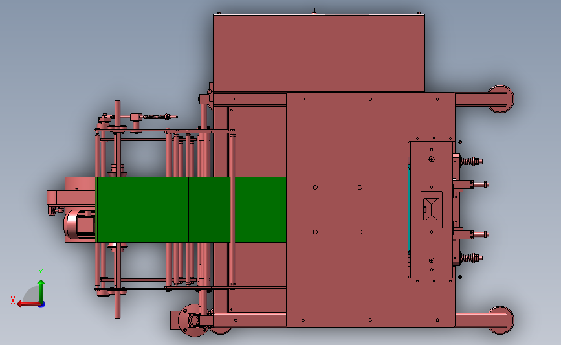561x345 pixels.
Task: Select the upper-left hole of the four center holes
Action: pos(315,187)
